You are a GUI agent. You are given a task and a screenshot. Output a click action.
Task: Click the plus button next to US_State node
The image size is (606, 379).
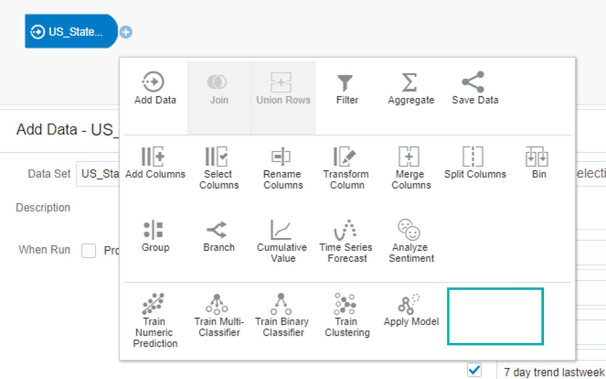coord(126,32)
